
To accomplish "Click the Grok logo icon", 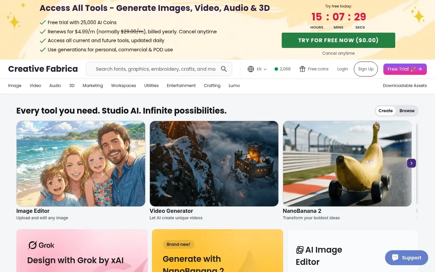I will click(33, 245).
